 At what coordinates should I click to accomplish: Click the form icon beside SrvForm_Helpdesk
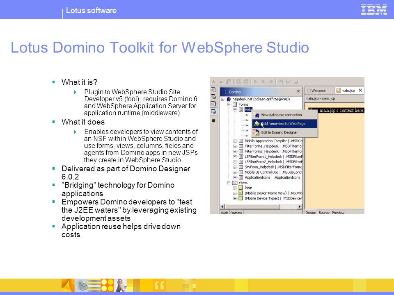[241, 167]
